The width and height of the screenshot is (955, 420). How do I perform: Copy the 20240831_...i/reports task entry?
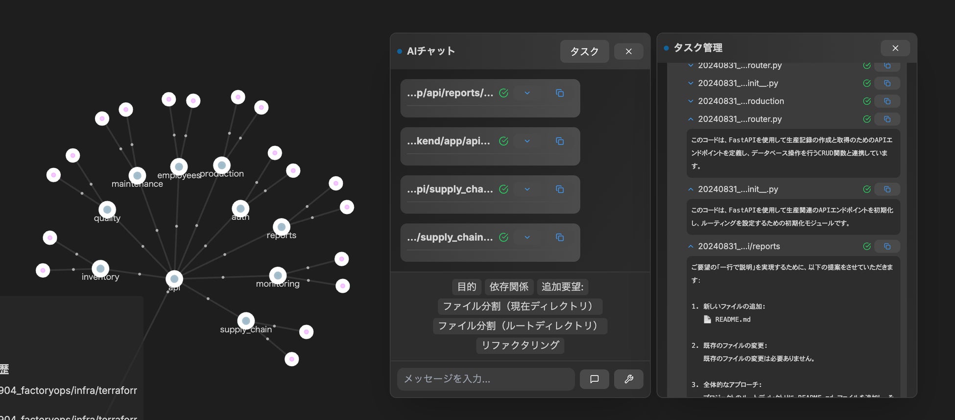point(887,246)
